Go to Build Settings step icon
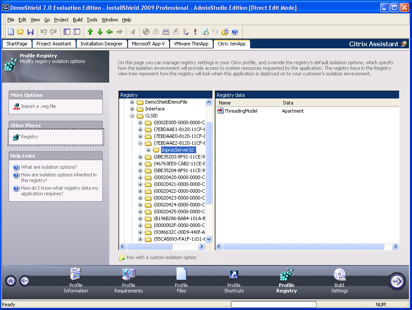The height and width of the screenshot is (310, 412). [x=339, y=274]
